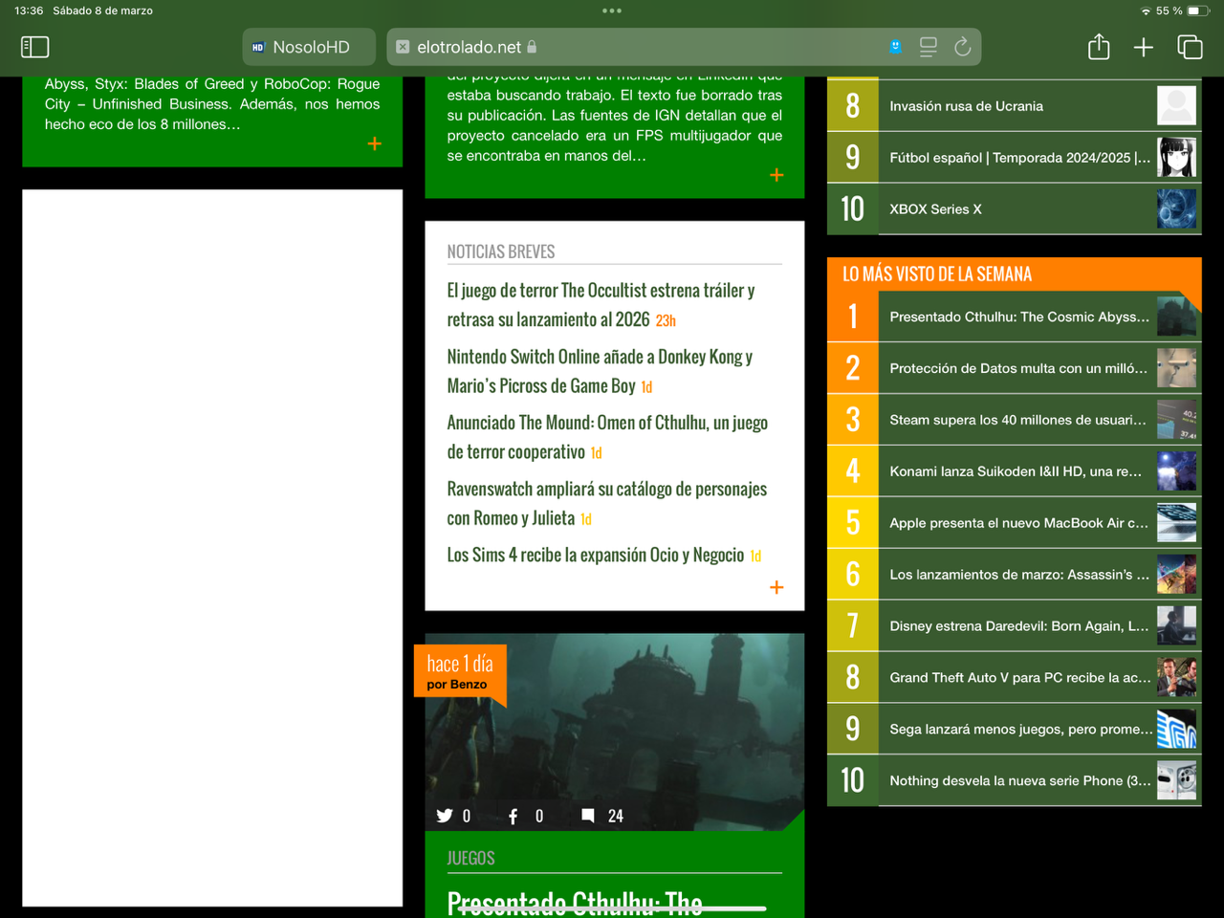The image size is (1224, 918).
Task: Open Disney estrena Daredevil: Born Again item
Action: (x=1019, y=626)
